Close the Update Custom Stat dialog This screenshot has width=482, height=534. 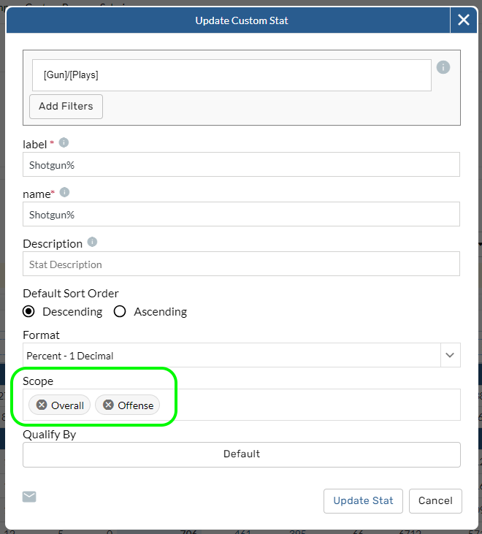pyautogui.click(x=463, y=20)
